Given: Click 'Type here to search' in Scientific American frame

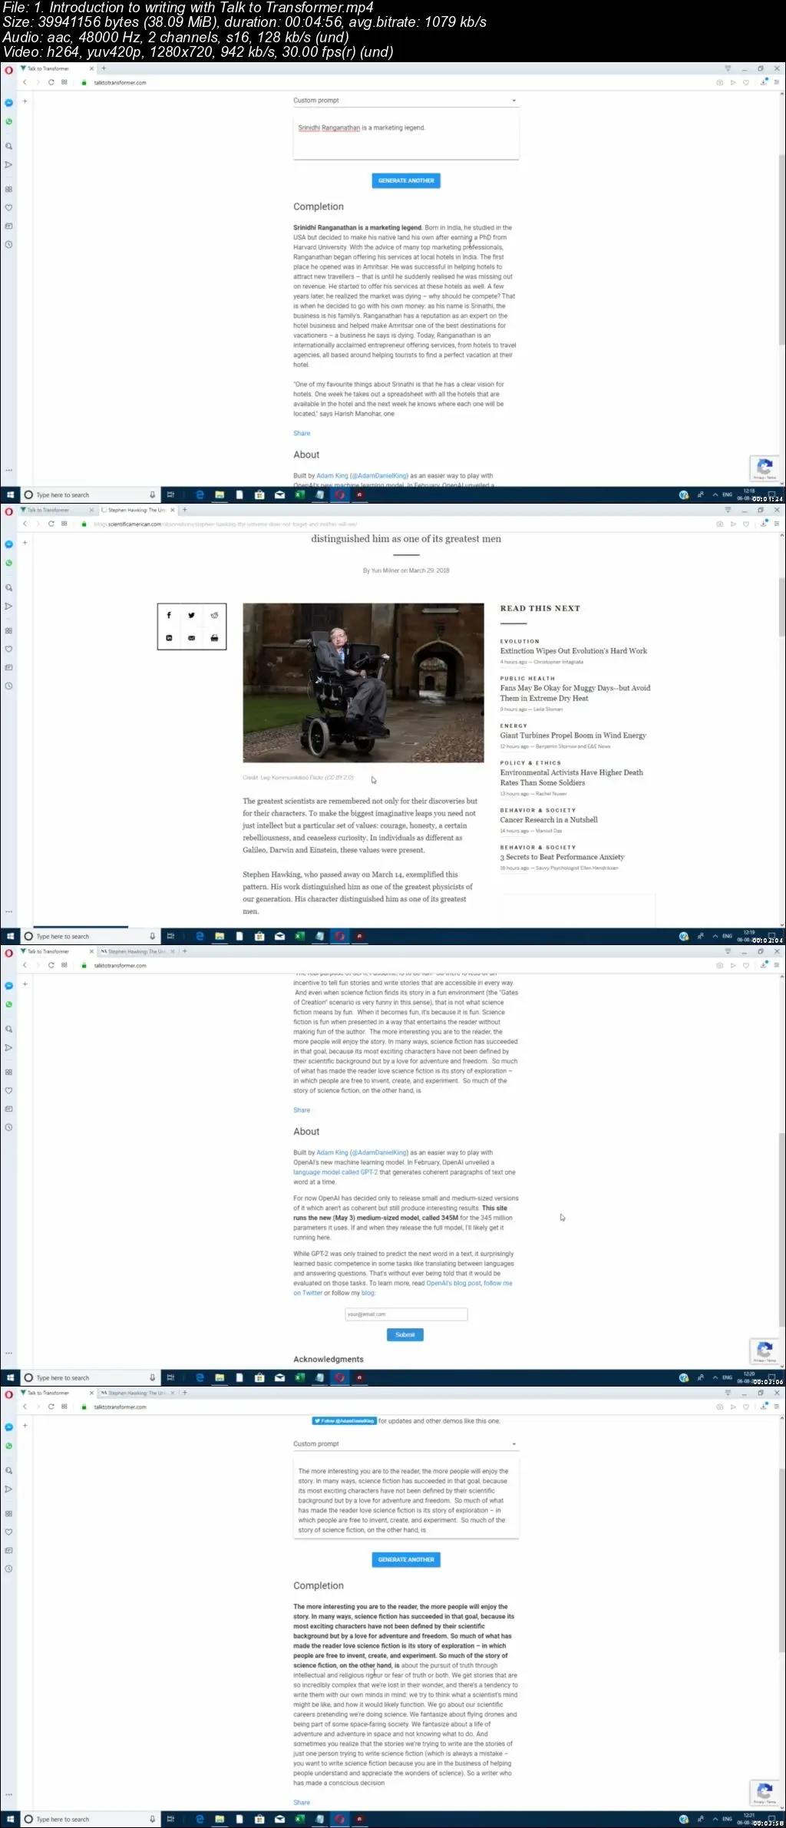Looking at the screenshot, I should [x=90, y=937].
